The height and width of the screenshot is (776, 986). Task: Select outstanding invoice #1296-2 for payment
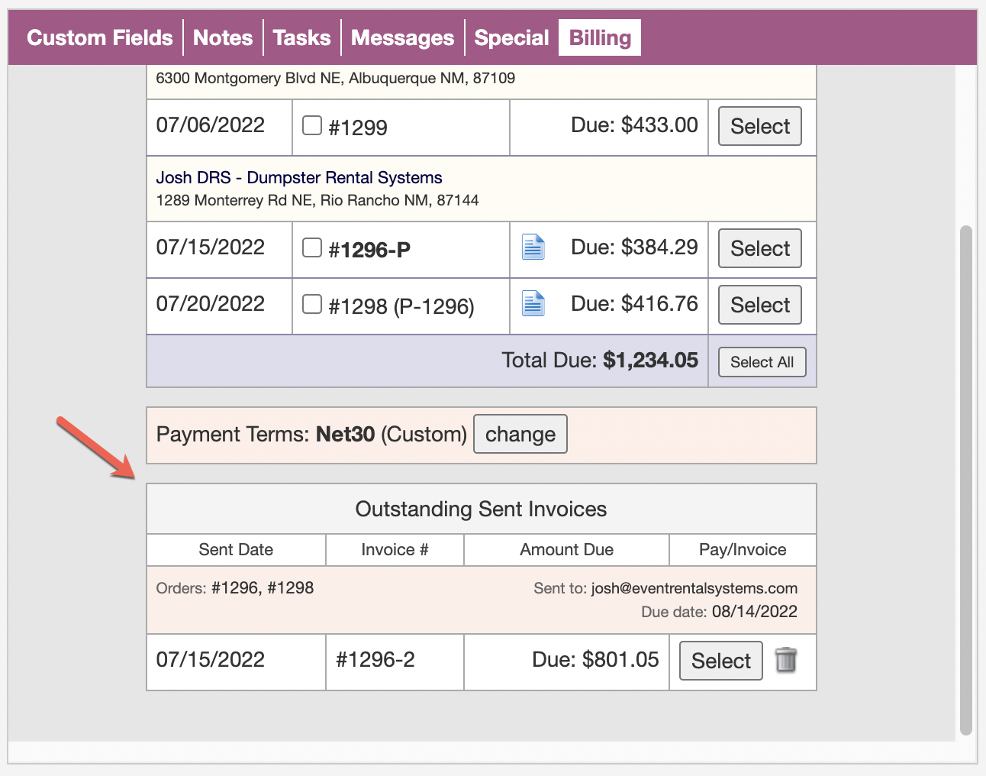[720, 661]
